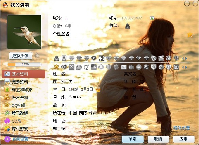Open the 隐私设置 link

pyautogui.click(x=182, y=128)
